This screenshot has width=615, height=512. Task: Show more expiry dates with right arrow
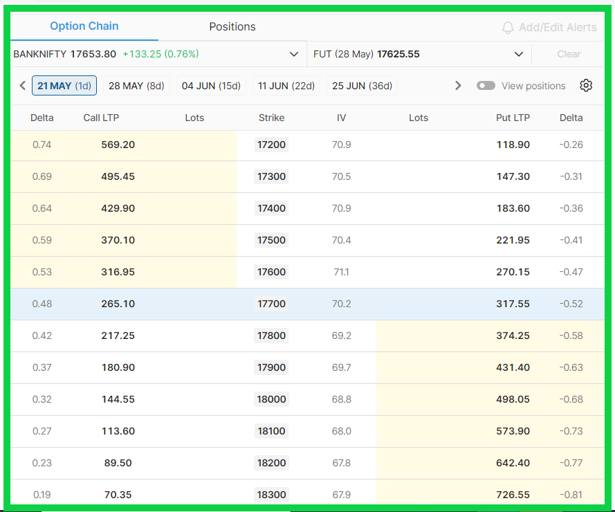[458, 86]
